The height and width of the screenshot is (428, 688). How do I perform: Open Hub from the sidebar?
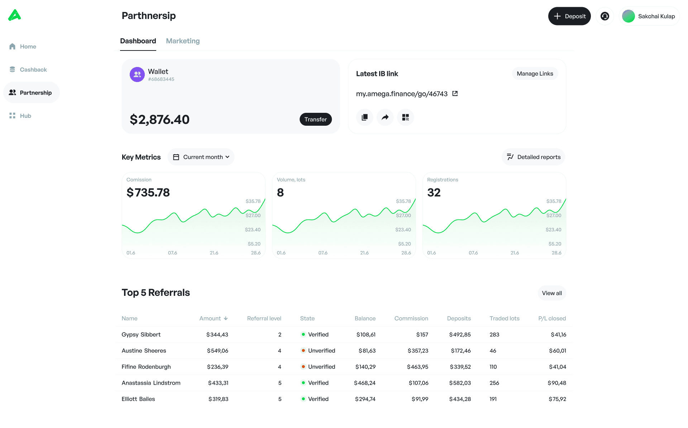pos(25,116)
